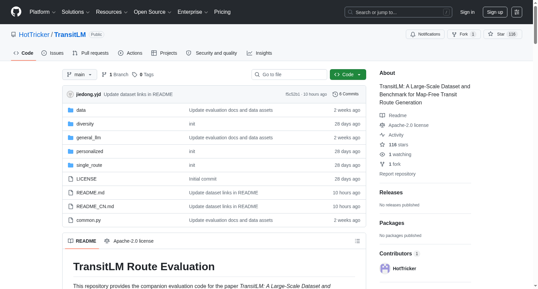The image size is (538, 289).
Task: Expand the Enterprise menu
Action: click(193, 12)
